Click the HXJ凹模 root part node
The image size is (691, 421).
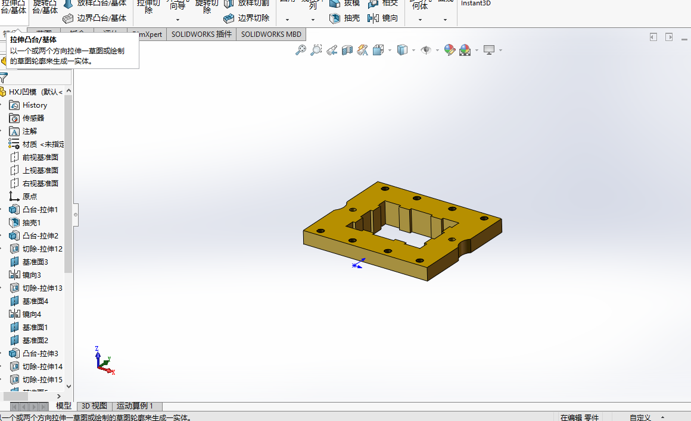(31, 92)
